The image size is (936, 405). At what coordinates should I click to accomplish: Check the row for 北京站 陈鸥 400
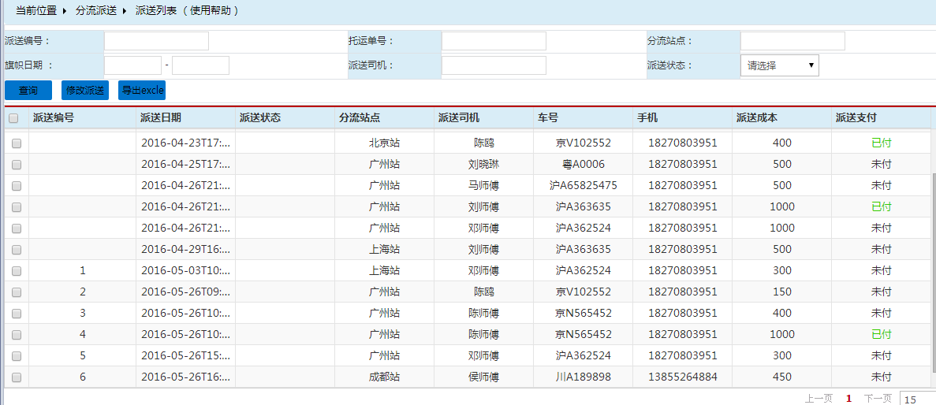pos(16,143)
